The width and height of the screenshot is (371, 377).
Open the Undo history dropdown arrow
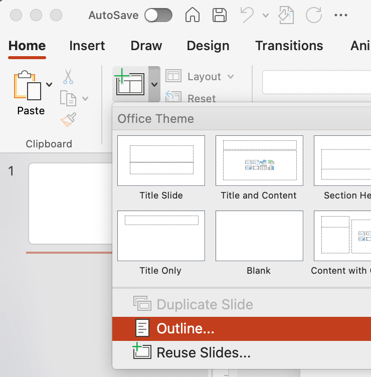[265, 16]
